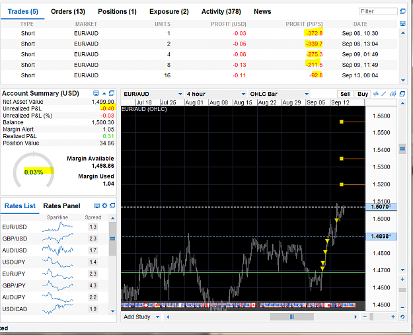Select GBP/JPY in the rates list
This screenshot has width=413, height=335.
coord(55,285)
